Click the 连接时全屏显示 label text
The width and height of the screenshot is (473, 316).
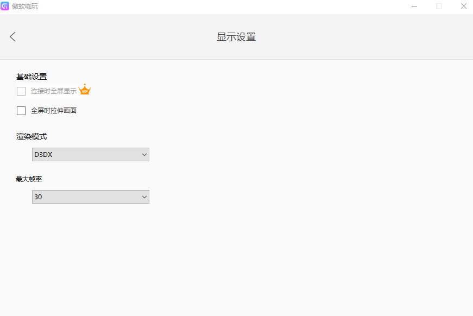(53, 91)
